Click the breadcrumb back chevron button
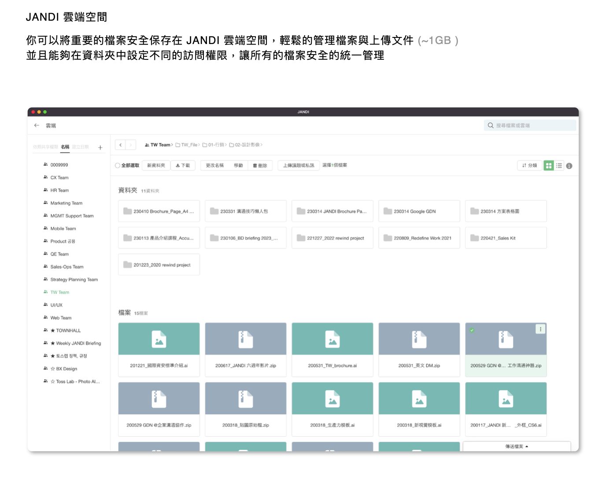This screenshot has width=613, height=478. pyautogui.click(x=120, y=145)
